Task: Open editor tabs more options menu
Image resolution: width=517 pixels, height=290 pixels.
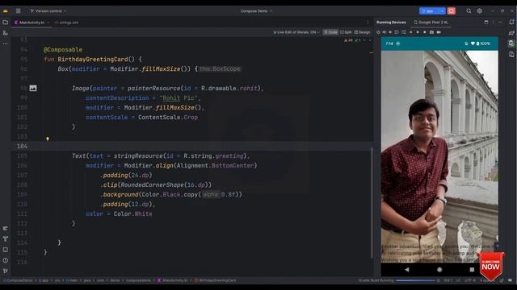Action: click(x=368, y=23)
